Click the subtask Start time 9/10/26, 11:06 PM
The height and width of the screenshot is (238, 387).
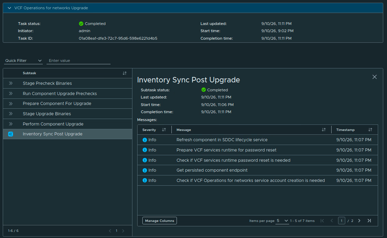pyautogui.click(x=217, y=105)
